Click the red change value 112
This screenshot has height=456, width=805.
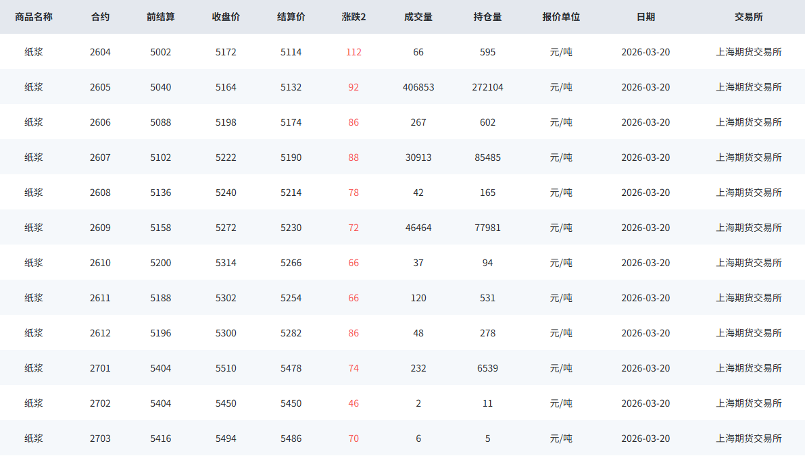coord(353,52)
